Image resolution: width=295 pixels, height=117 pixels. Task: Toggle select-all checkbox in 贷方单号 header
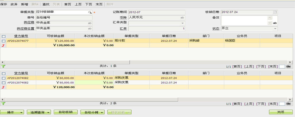[3, 73]
